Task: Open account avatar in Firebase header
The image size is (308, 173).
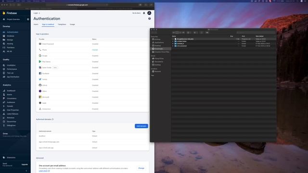Action: point(149,13)
